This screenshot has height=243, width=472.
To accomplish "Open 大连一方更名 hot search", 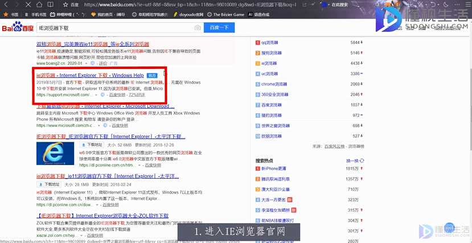I will (273, 200).
